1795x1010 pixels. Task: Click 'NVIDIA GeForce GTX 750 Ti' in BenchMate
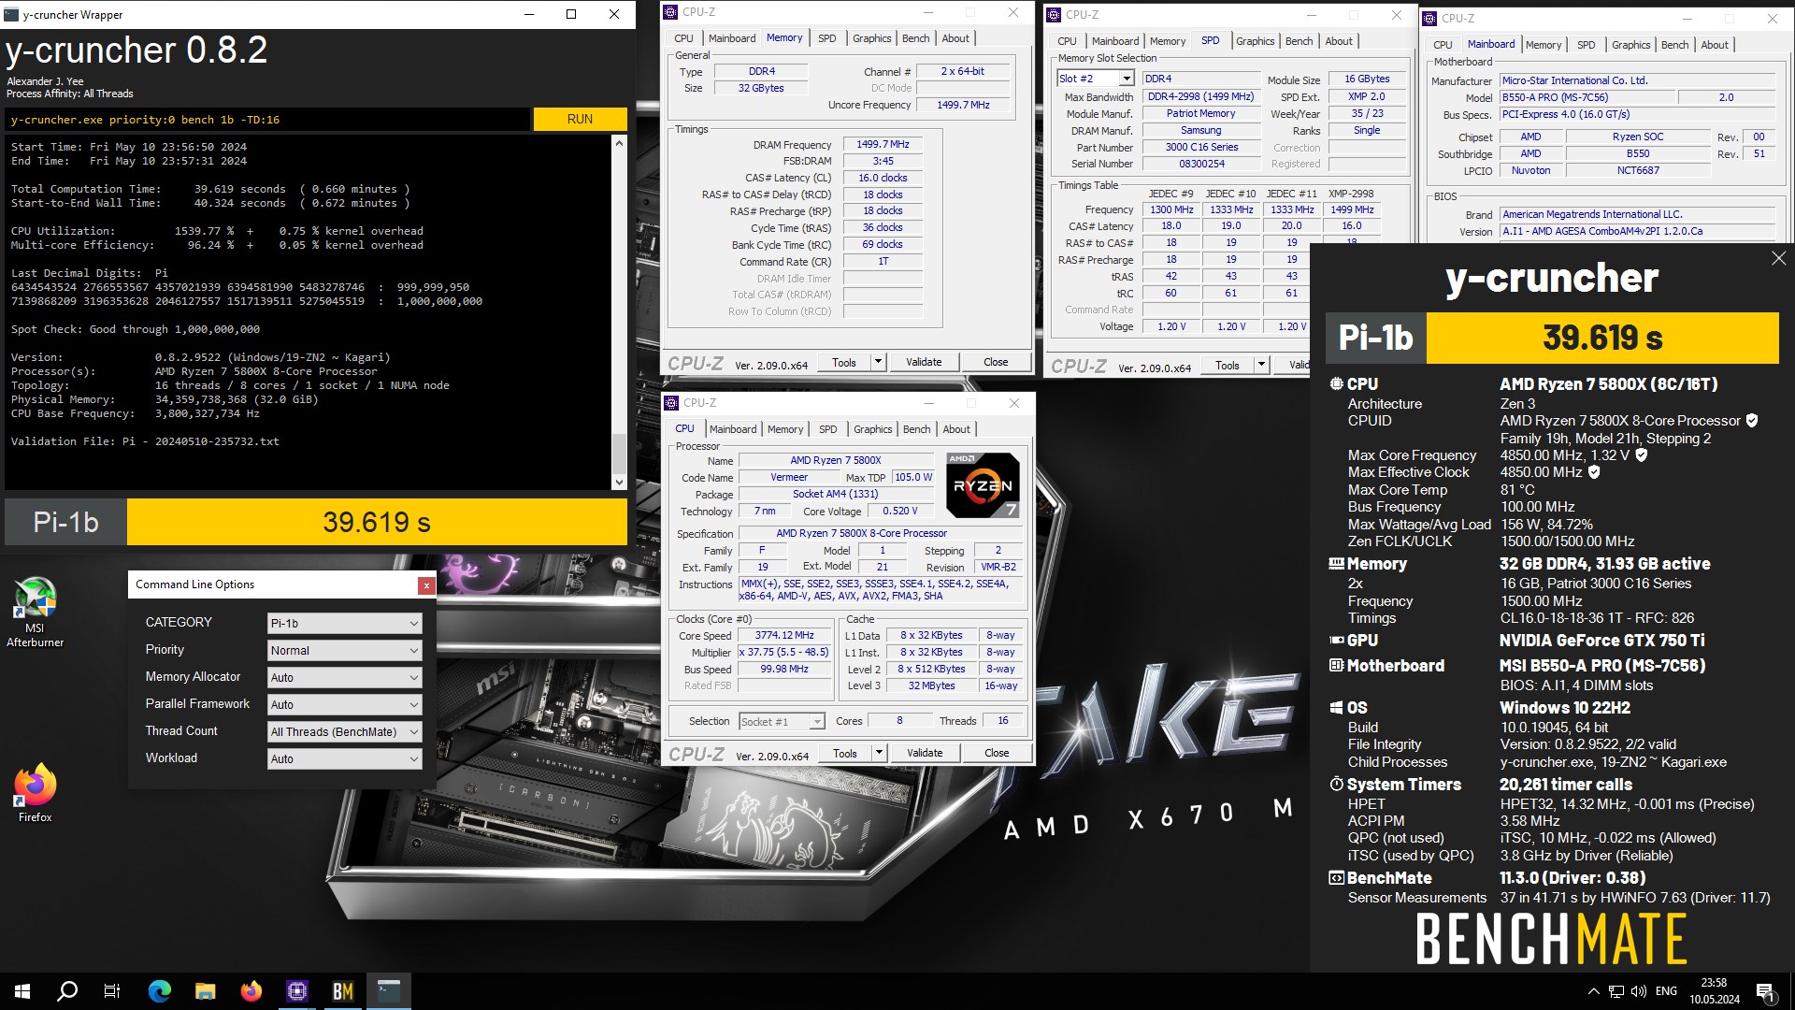(1601, 641)
